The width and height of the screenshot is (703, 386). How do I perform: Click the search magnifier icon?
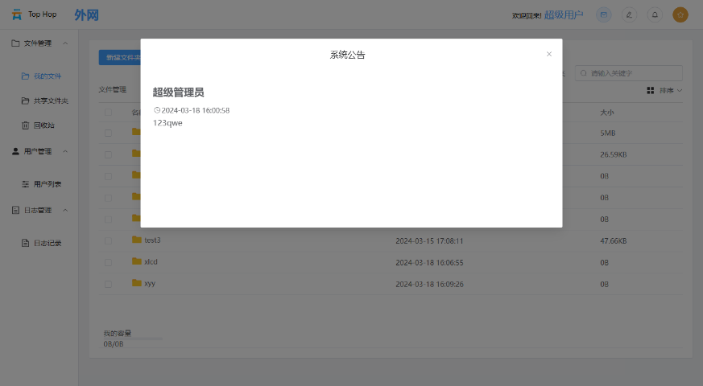pyautogui.click(x=583, y=73)
